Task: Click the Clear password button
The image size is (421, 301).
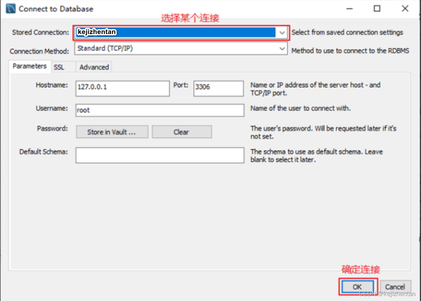Action: pos(182,132)
